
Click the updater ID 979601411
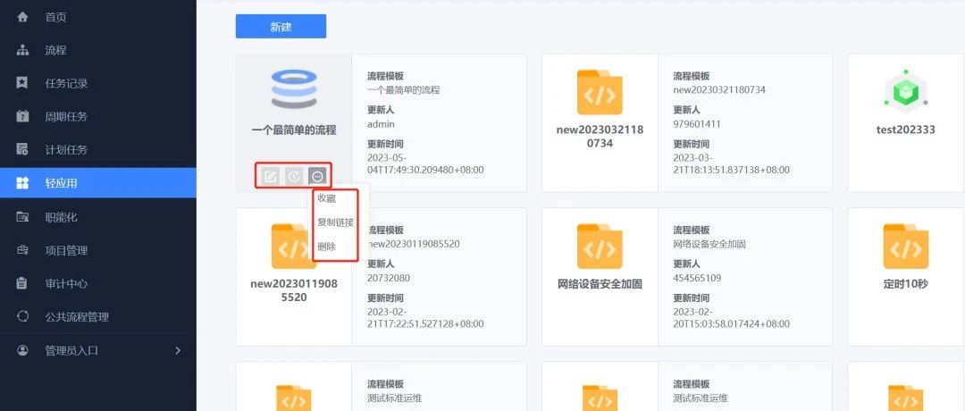coord(697,123)
